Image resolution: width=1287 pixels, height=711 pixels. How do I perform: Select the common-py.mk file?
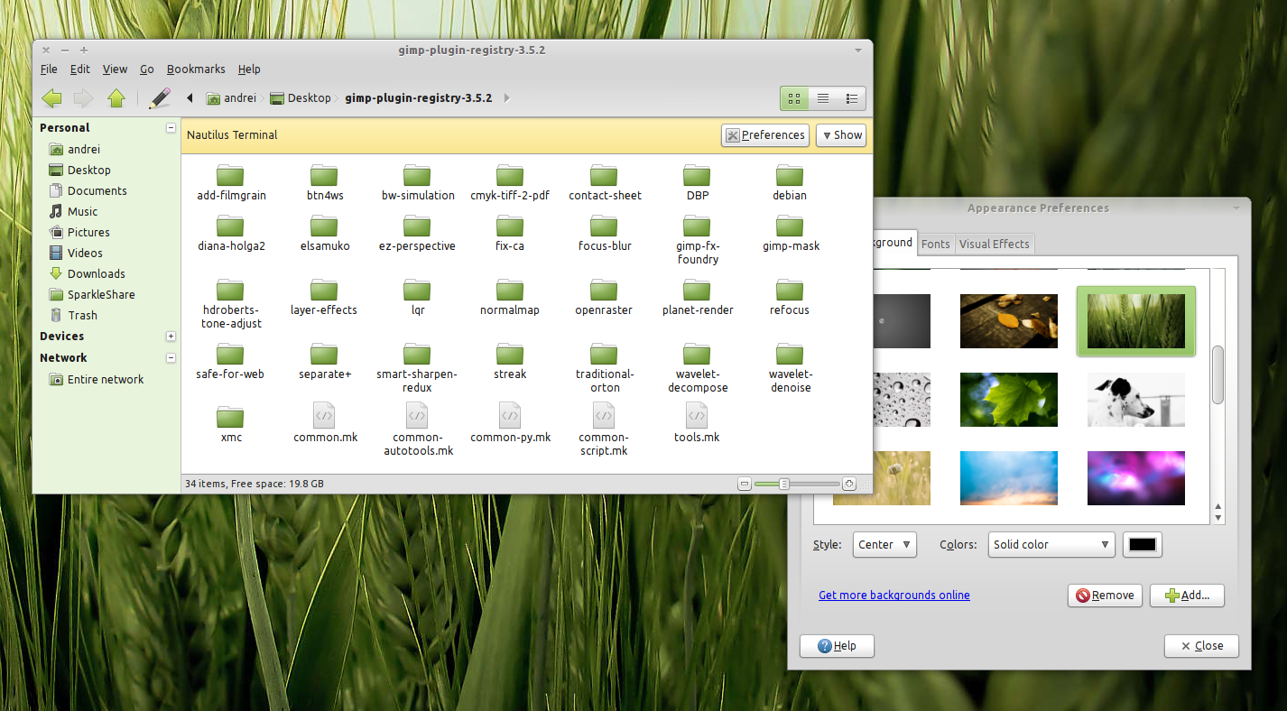click(x=510, y=424)
